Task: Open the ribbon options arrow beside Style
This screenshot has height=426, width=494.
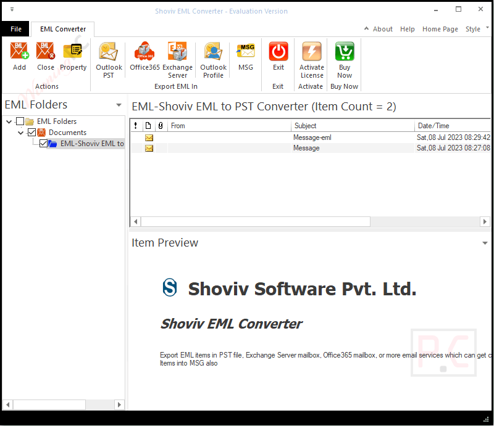Action: (x=487, y=28)
